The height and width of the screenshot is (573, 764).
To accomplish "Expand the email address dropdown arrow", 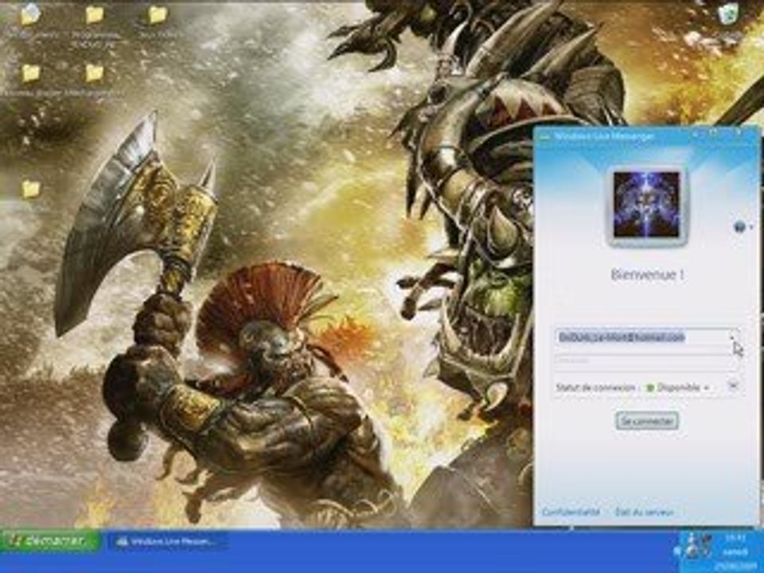I will (x=732, y=337).
